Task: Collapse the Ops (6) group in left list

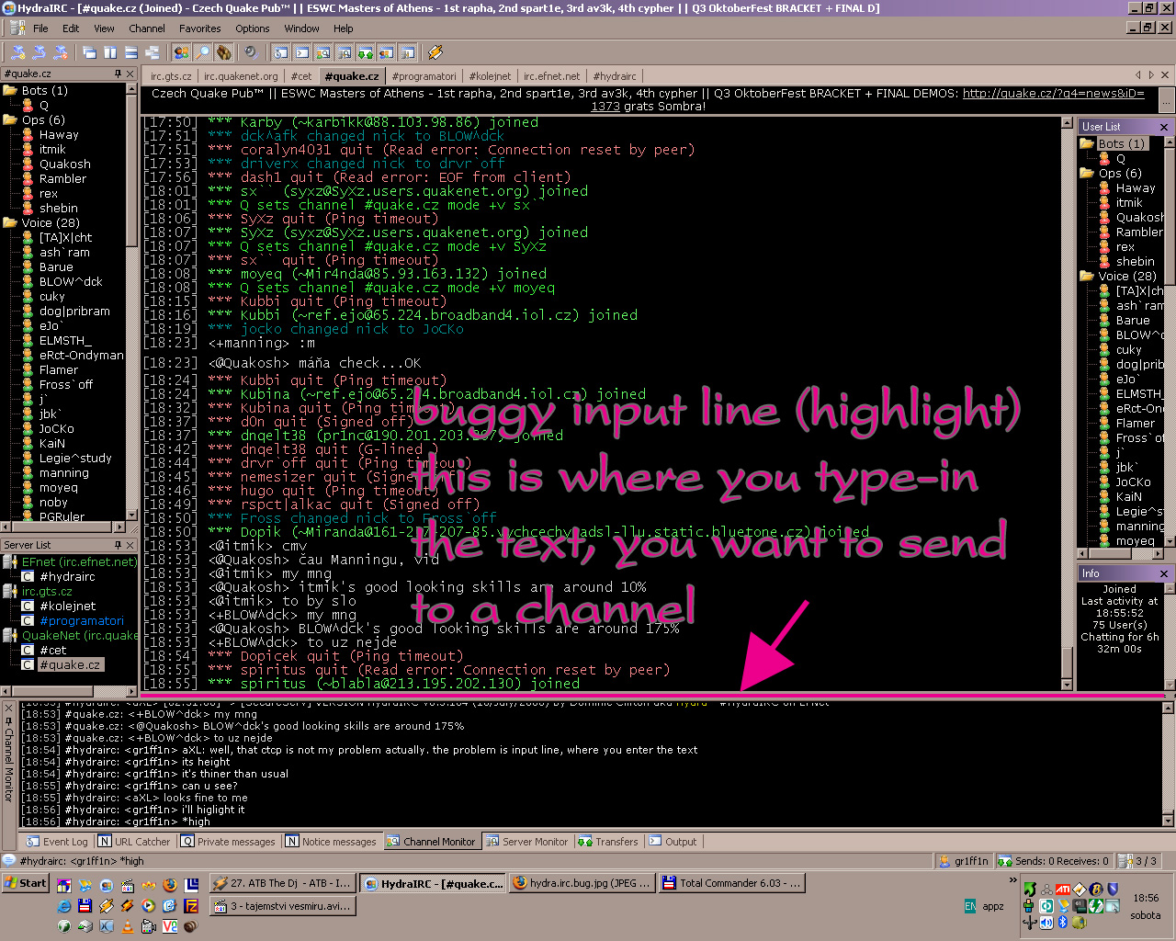Action: point(11,119)
